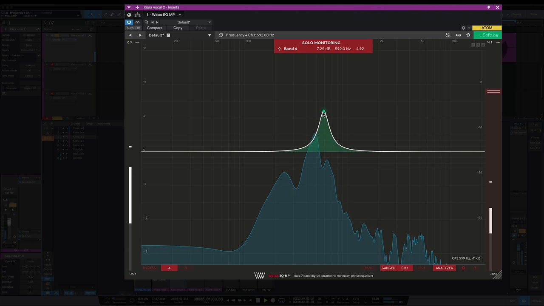
Task: Toggle the Weiss EQ plugin power button
Action: click(129, 22)
